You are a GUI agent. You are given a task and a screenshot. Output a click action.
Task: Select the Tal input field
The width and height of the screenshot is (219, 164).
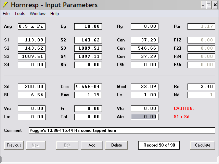[88, 117]
